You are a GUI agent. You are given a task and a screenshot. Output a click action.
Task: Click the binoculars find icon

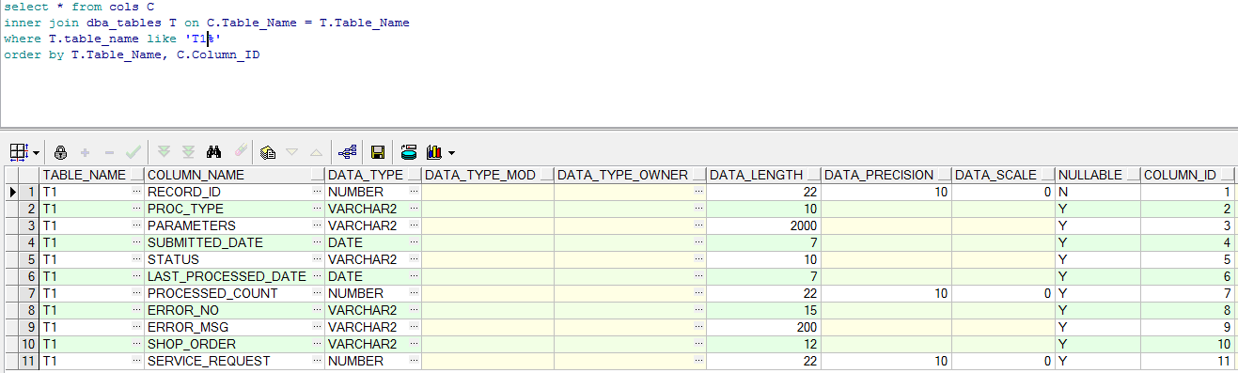coord(213,151)
